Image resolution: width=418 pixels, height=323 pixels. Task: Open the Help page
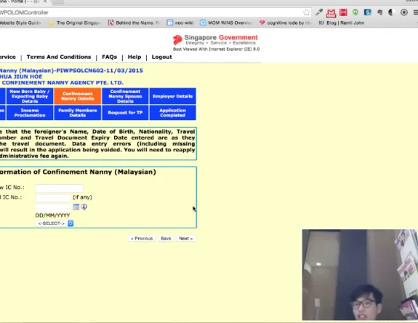coord(134,57)
